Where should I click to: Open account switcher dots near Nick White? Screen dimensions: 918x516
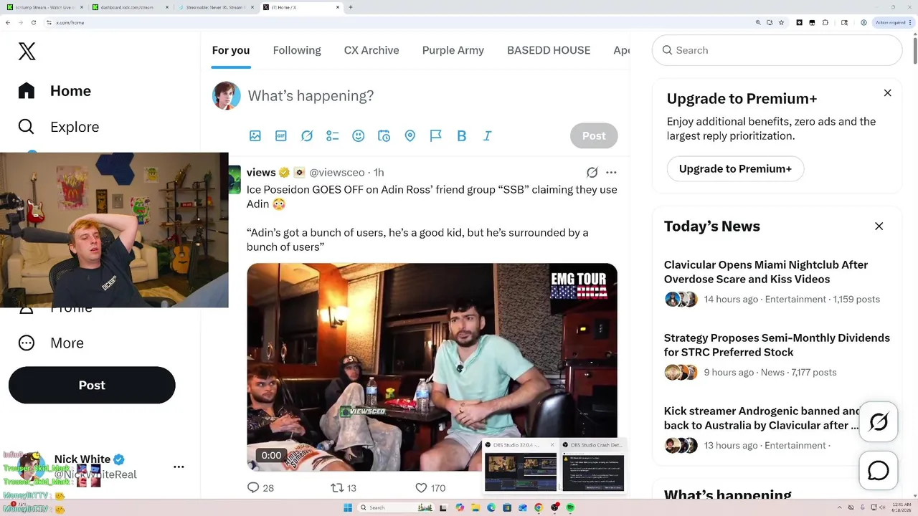click(179, 467)
